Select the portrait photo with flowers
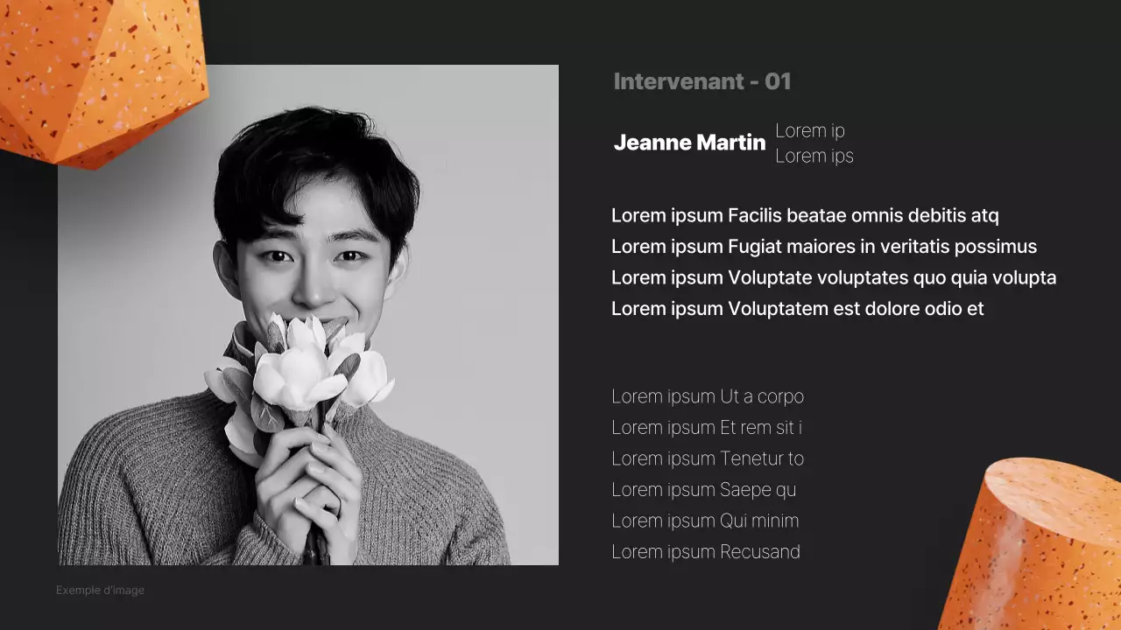Image resolution: width=1121 pixels, height=630 pixels. click(308, 315)
